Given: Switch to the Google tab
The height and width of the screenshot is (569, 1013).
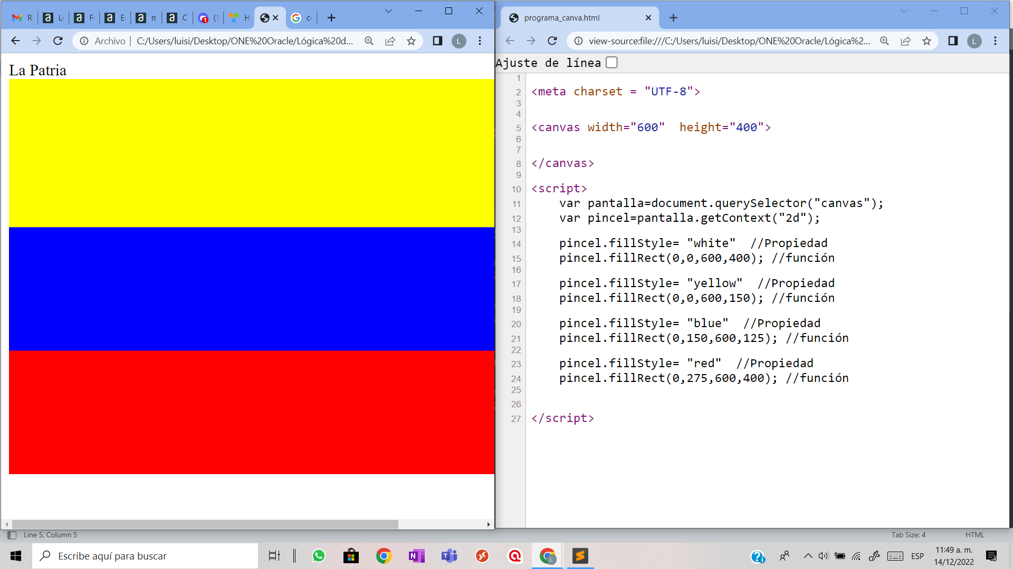Looking at the screenshot, I should 302,18.
